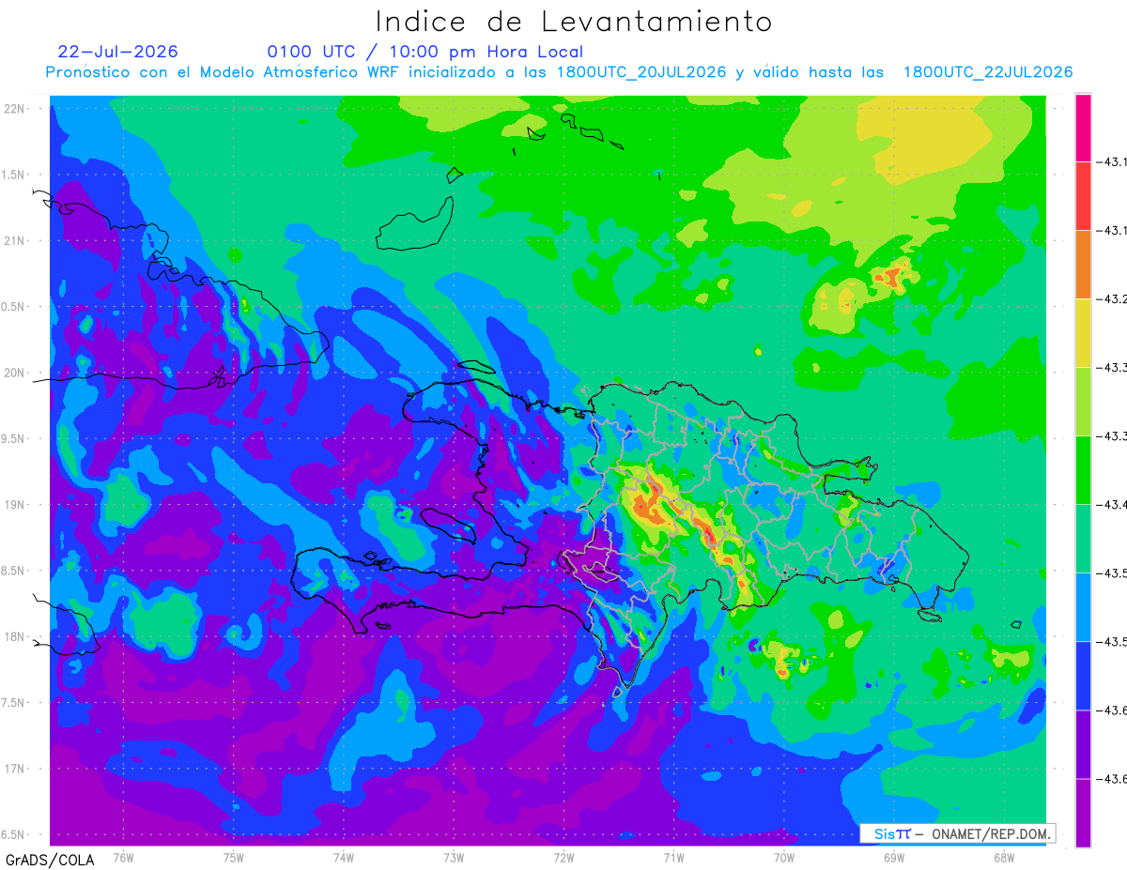
Task: Click the '74W' longitude label
Action: click(x=344, y=857)
